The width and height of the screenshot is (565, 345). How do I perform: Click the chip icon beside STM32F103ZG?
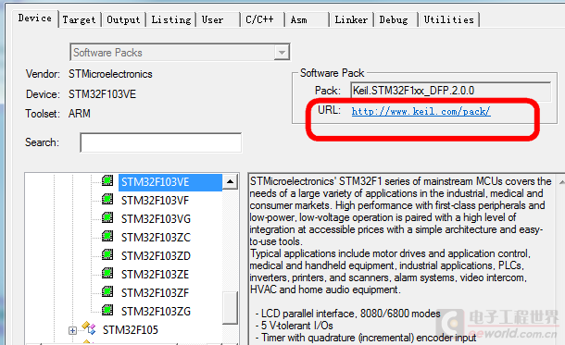[107, 310]
